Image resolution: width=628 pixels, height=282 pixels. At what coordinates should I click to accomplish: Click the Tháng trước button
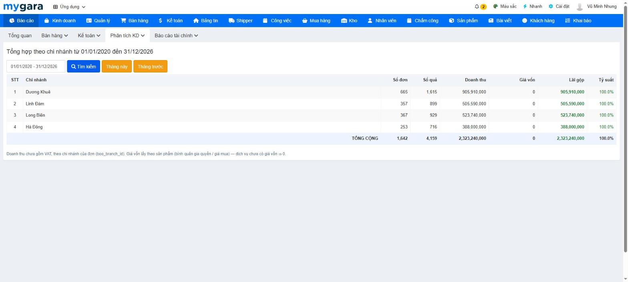pyautogui.click(x=150, y=66)
